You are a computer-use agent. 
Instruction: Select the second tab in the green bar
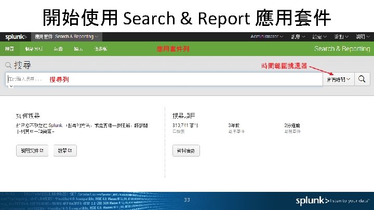[34, 49]
